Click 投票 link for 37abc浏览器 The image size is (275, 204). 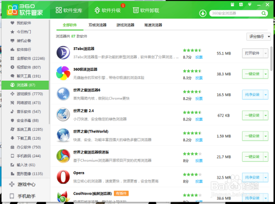pyautogui.click(x=199, y=57)
